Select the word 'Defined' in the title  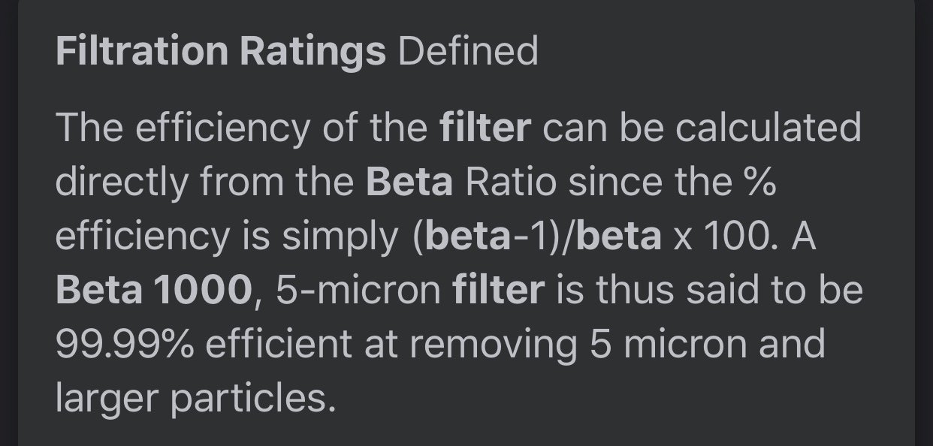click(x=468, y=52)
